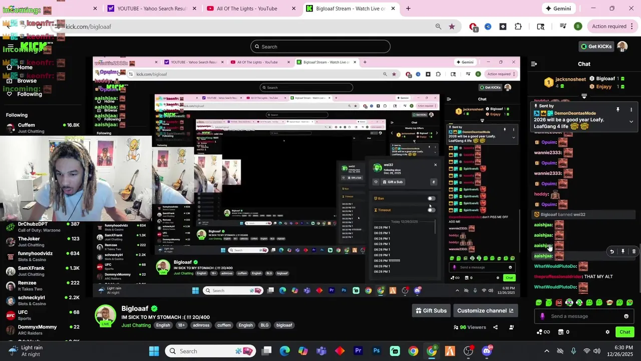Collapse the chat panel with the arrow icon
This screenshot has height=361, width=641.
(534, 64)
